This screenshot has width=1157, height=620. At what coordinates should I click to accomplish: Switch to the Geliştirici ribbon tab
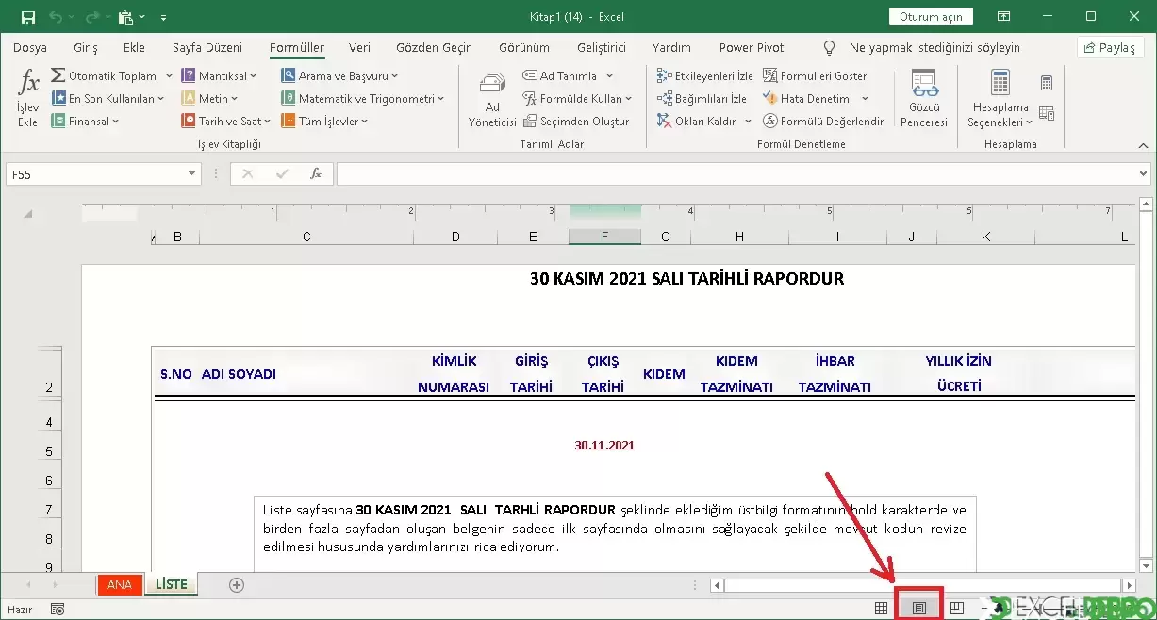click(x=602, y=47)
